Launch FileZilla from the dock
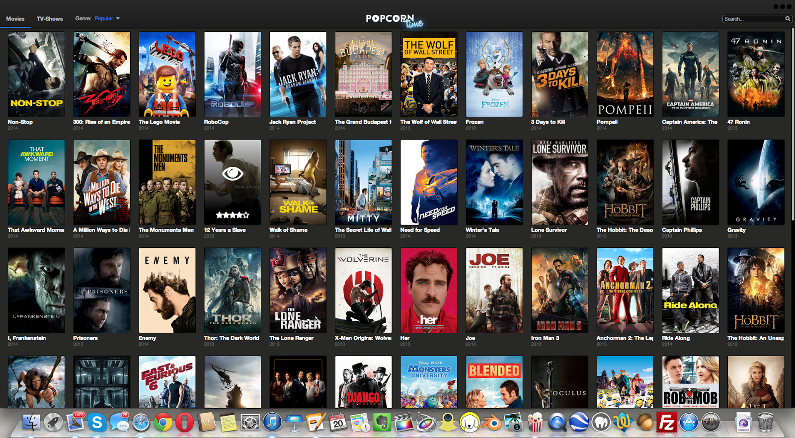This screenshot has height=438, width=795. tap(666, 423)
